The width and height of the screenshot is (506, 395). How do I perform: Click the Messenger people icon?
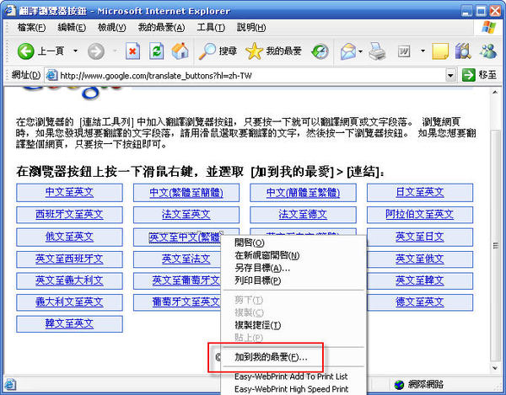[x=488, y=51]
